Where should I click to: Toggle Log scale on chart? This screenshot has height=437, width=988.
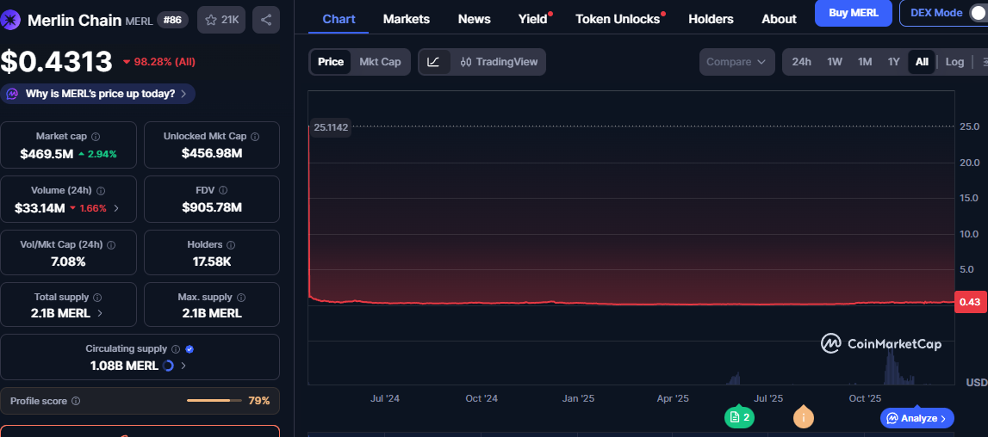pyautogui.click(x=954, y=62)
